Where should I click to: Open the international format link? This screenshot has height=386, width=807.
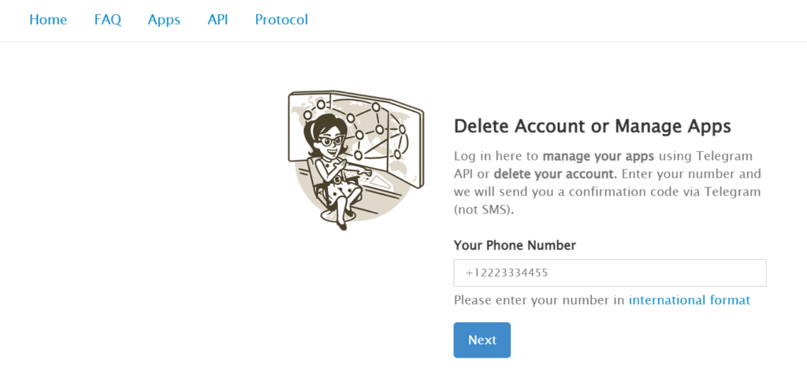689,300
